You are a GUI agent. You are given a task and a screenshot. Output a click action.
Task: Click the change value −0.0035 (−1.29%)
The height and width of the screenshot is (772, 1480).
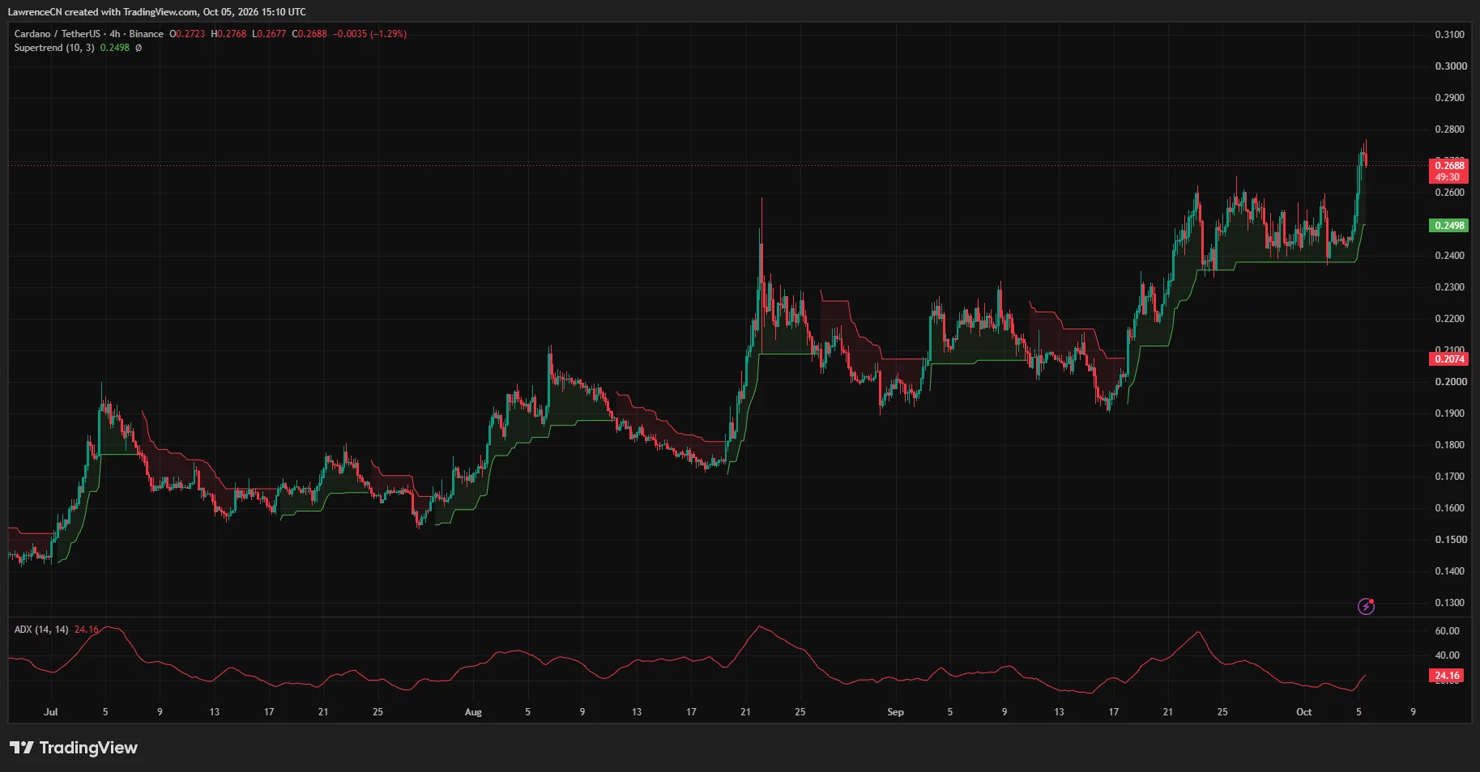pos(369,34)
